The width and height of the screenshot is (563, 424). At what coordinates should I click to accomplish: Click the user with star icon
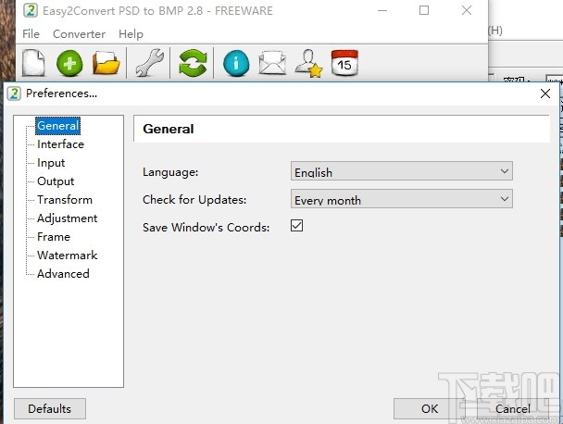[308, 63]
